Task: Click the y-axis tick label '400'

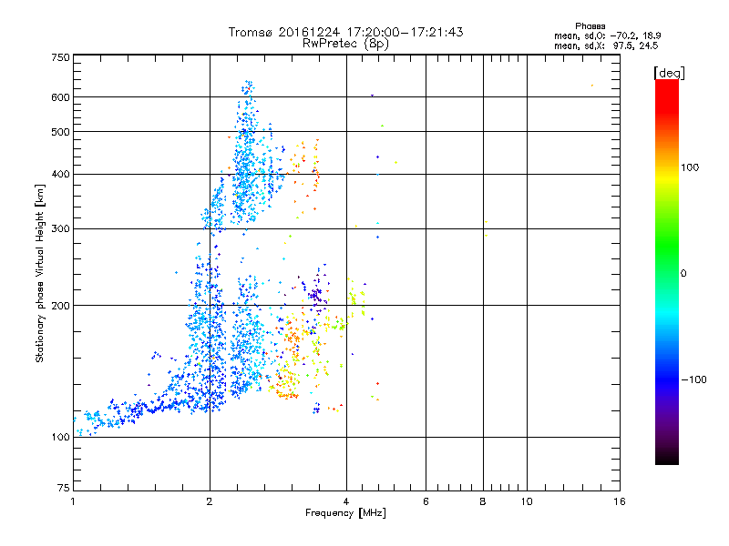Action: click(x=60, y=175)
